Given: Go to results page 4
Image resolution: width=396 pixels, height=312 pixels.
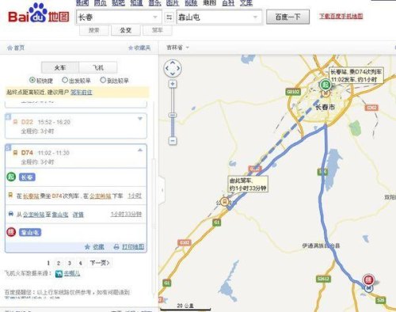Looking at the screenshot, I should click(x=80, y=263).
